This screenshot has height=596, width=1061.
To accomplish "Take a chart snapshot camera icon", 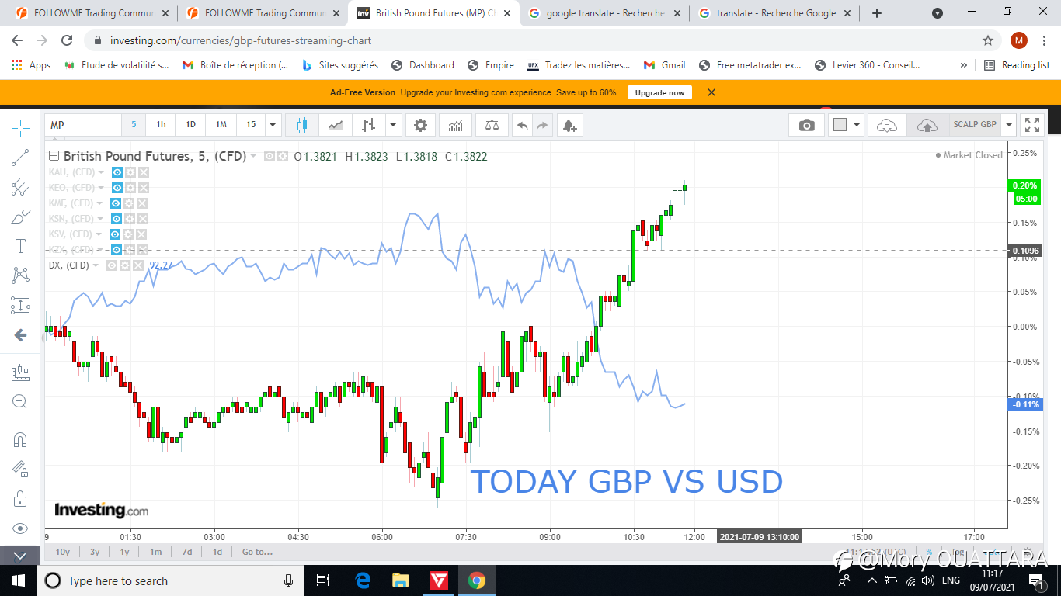I will (x=807, y=125).
